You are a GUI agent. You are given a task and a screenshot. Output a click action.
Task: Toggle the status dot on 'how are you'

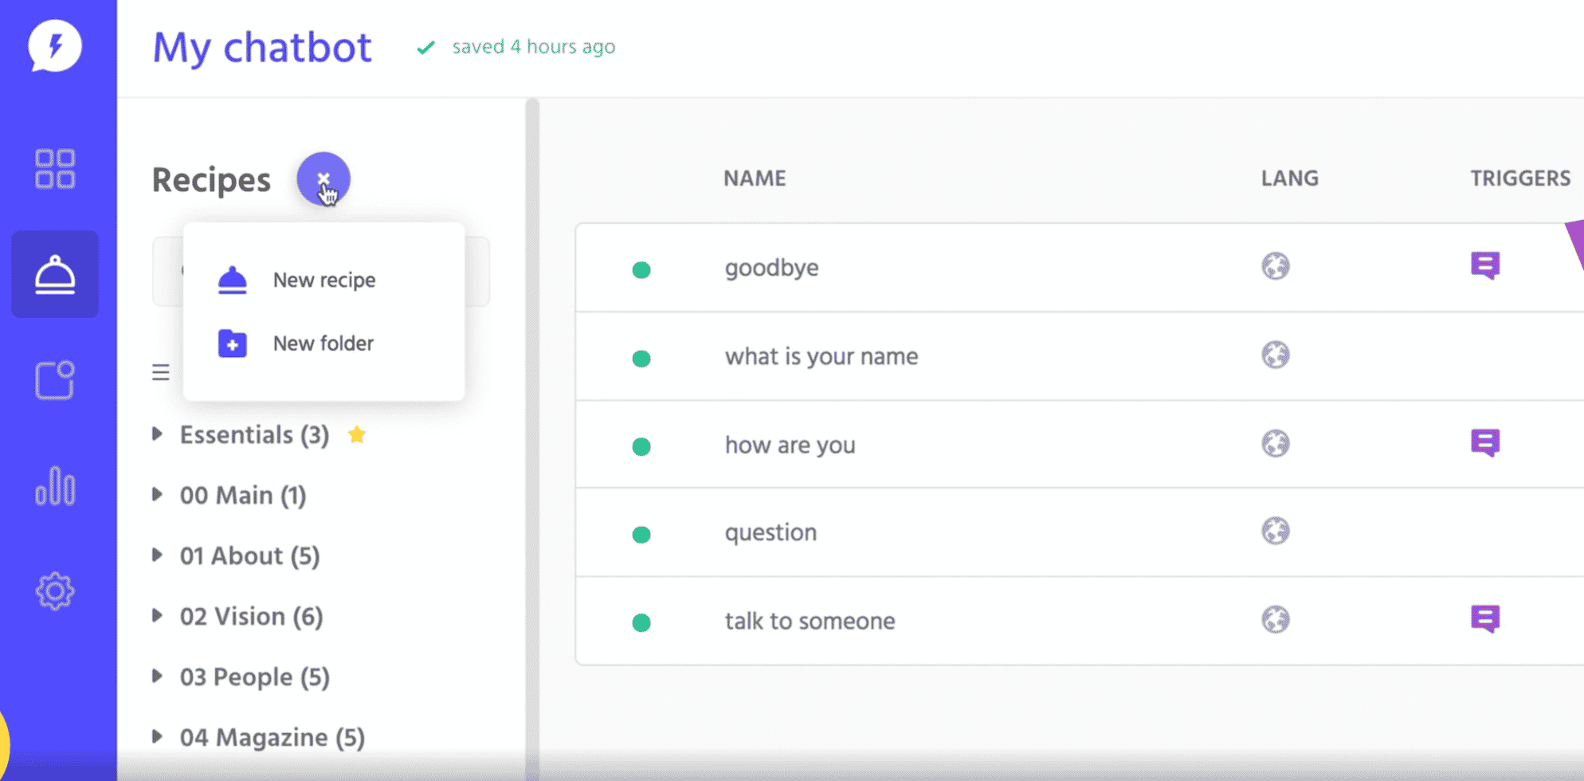641,447
